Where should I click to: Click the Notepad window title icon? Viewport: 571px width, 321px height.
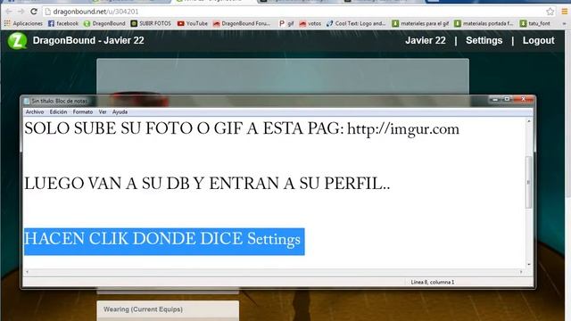click(x=27, y=101)
